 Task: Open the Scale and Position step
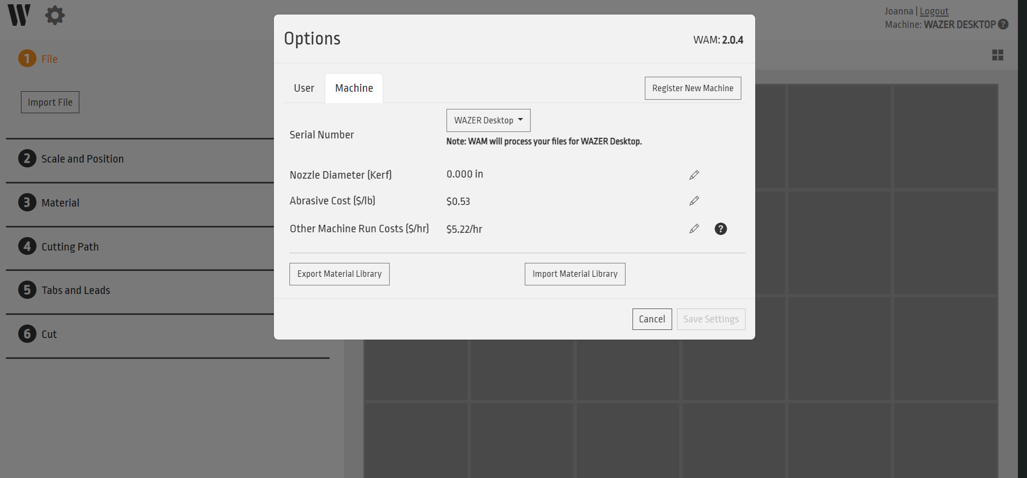pyautogui.click(x=83, y=159)
